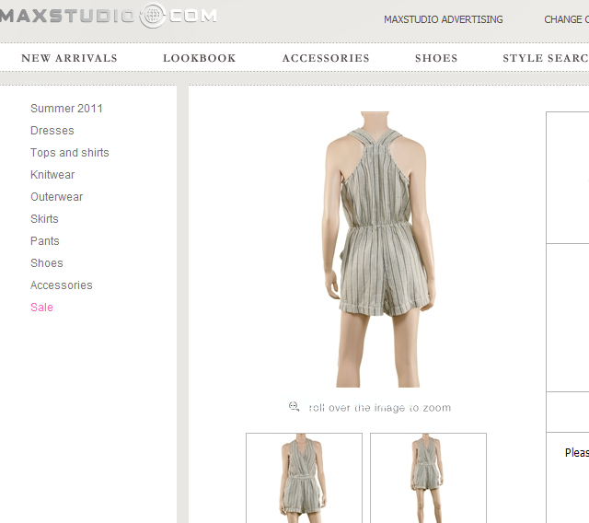Screen dimensions: 589x523
Task: Open the New Arrivals menu
Action: click(70, 58)
